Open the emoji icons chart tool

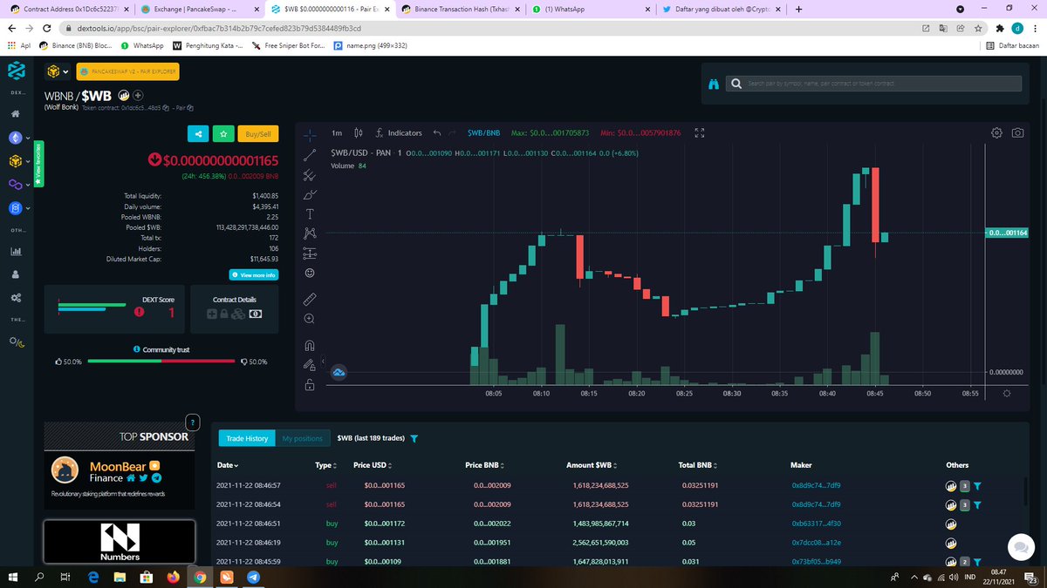click(x=310, y=273)
